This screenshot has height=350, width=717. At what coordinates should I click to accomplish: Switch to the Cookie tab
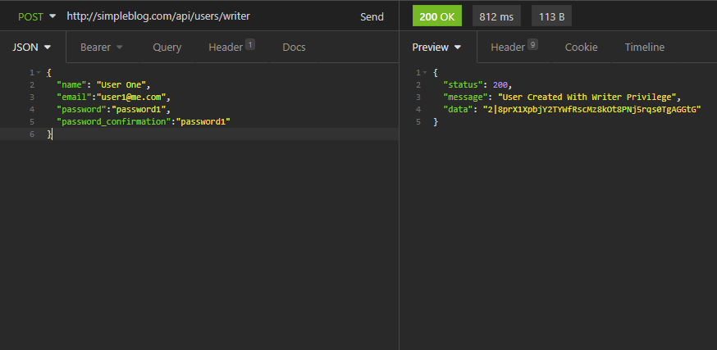click(x=581, y=47)
